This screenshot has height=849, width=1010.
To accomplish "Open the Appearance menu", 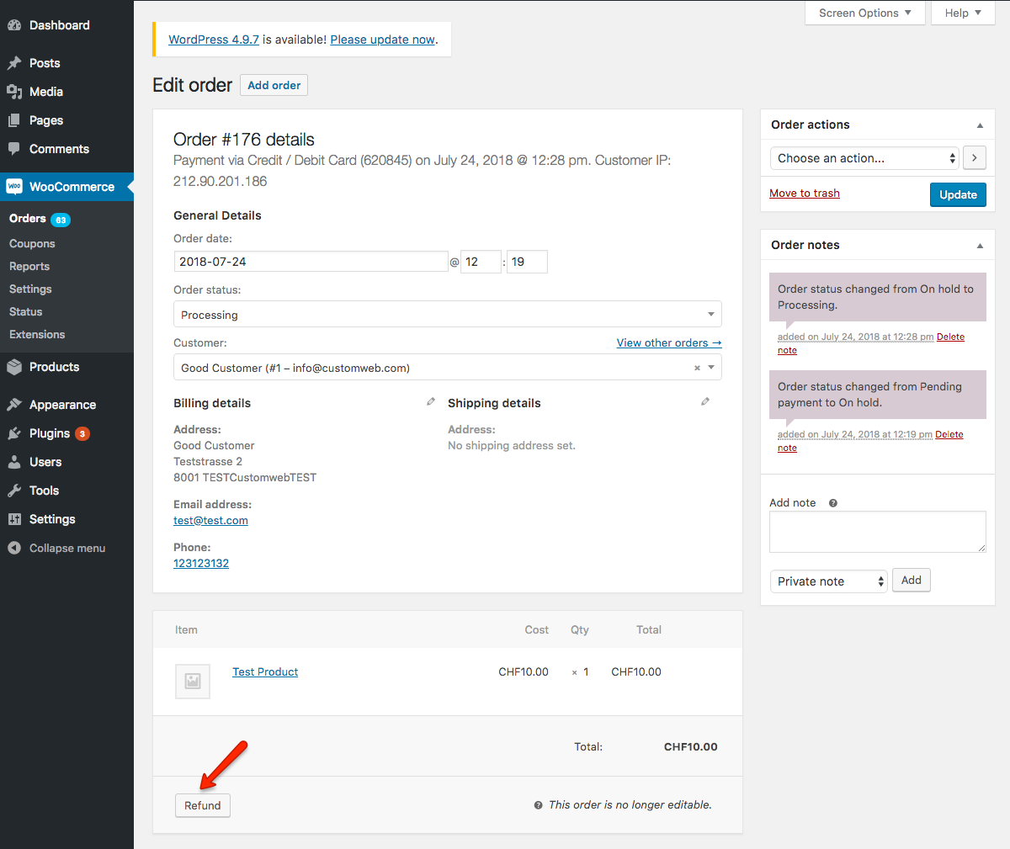I will [65, 404].
